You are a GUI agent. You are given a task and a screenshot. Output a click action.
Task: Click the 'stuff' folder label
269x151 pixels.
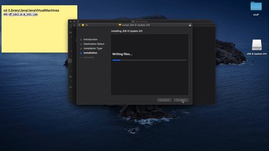(256, 15)
